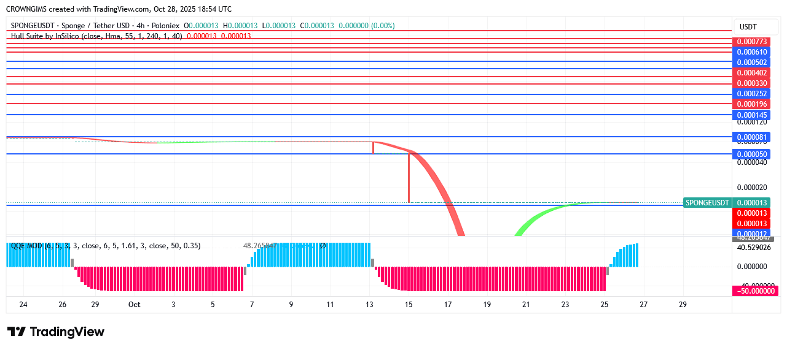Open the USDT currency selector
The height and width of the screenshot is (350, 787).
748,27
